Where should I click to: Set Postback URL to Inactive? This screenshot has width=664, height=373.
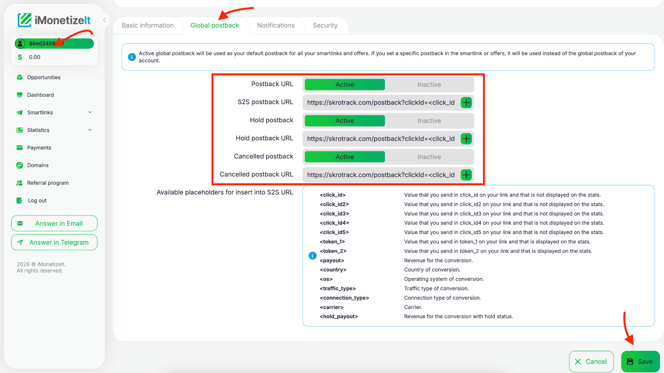pos(429,85)
